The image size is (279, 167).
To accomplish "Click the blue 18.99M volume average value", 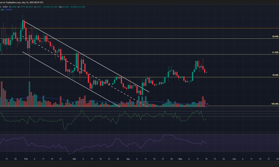I will (9, 10).
